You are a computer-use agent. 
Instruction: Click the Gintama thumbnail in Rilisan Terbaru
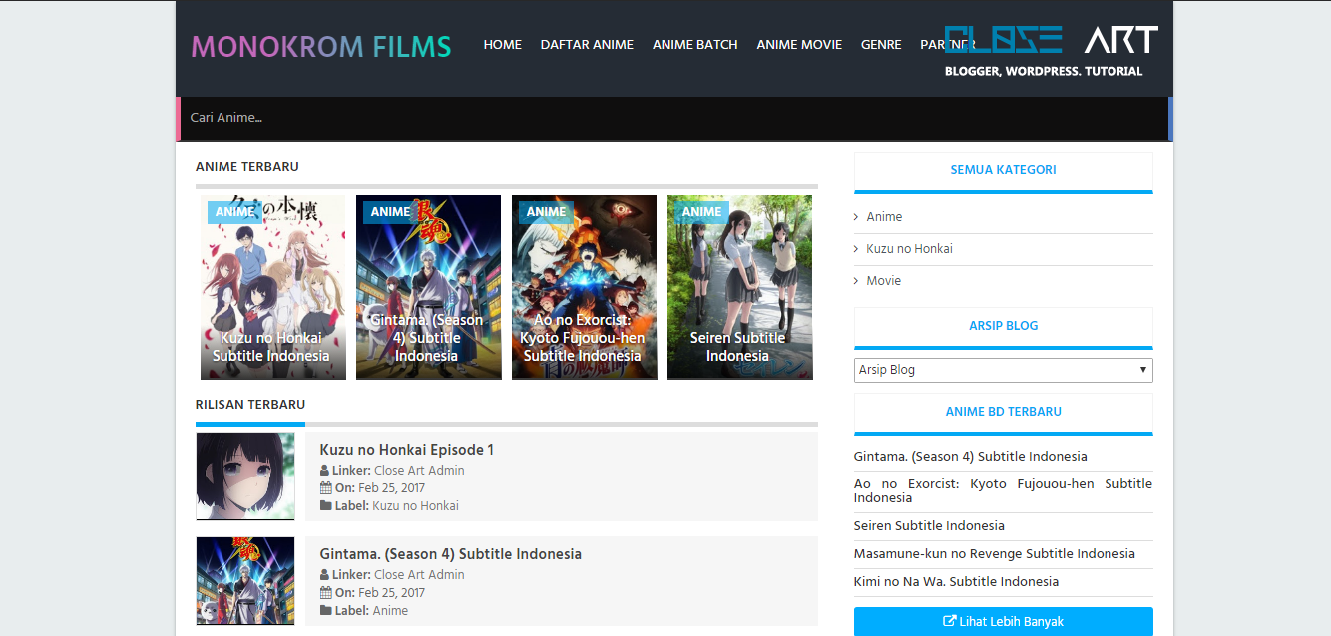(x=245, y=581)
